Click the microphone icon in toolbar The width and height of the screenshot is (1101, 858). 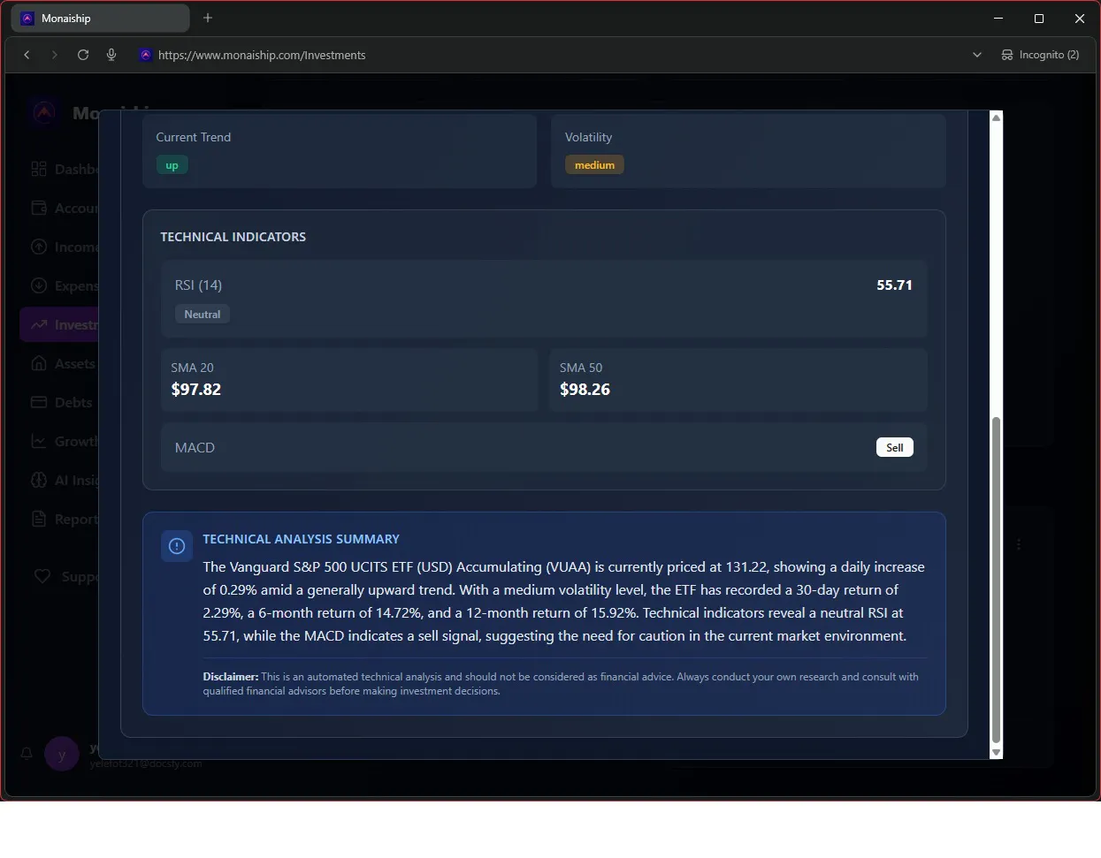(111, 55)
